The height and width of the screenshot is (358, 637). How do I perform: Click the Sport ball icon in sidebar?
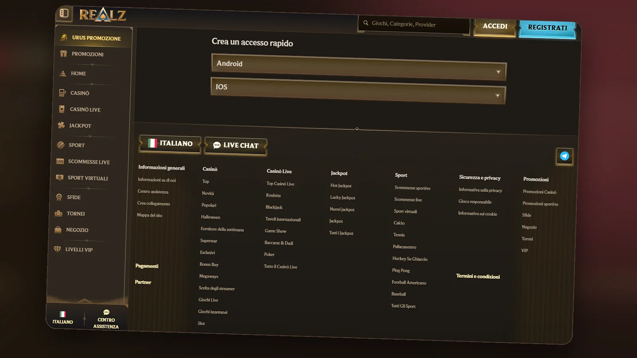[x=61, y=145]
